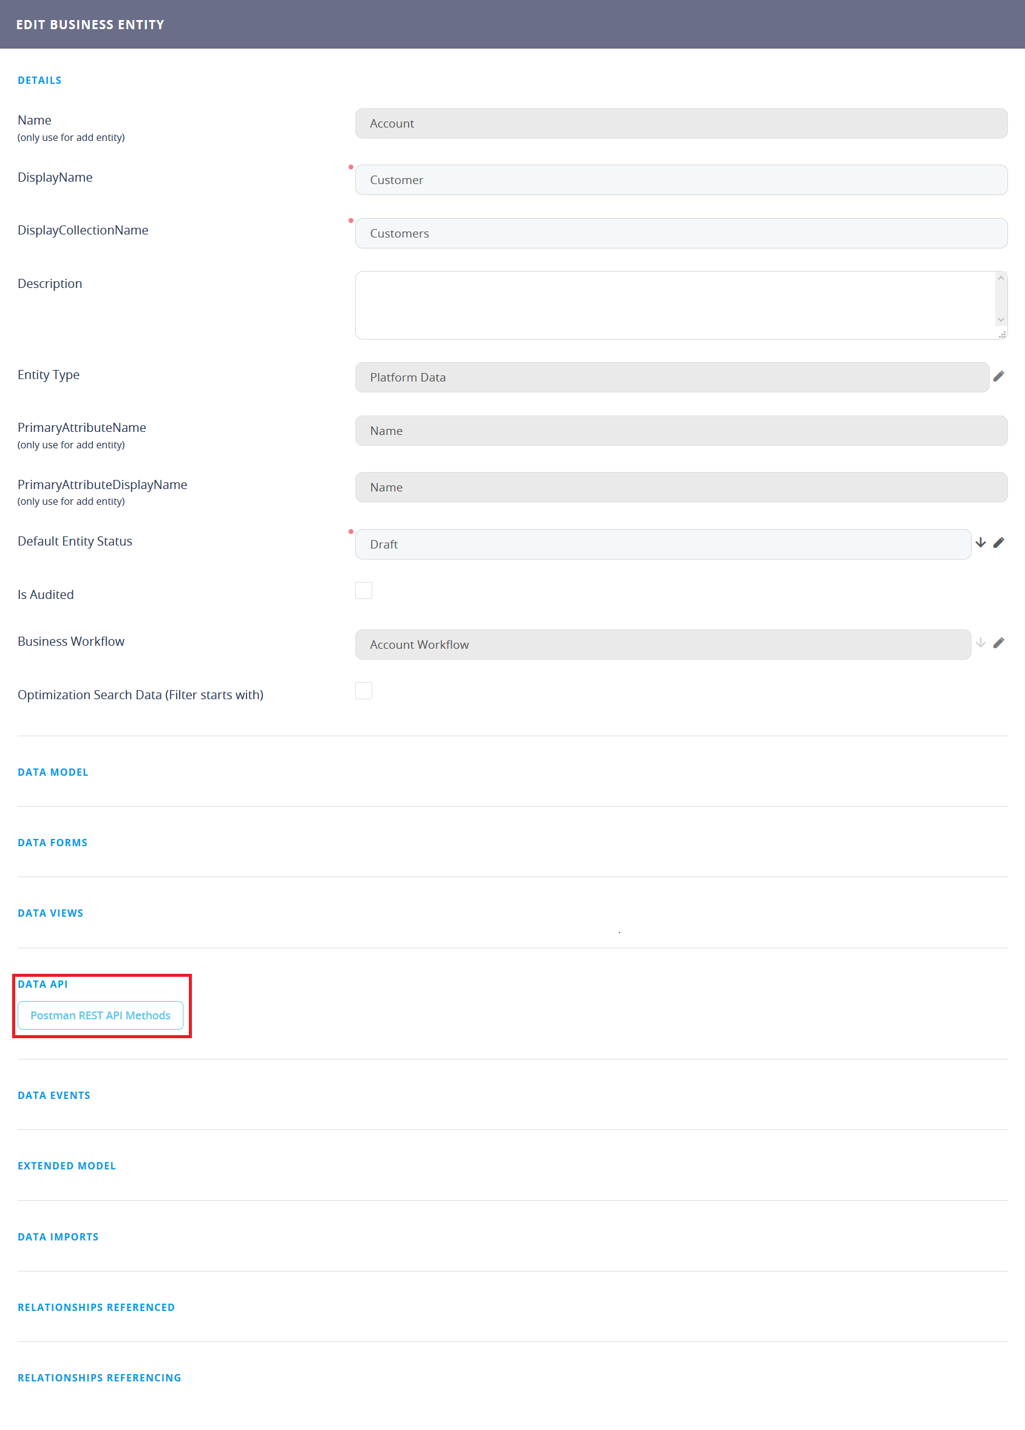Open the Extended Model section

[67, 1166]
